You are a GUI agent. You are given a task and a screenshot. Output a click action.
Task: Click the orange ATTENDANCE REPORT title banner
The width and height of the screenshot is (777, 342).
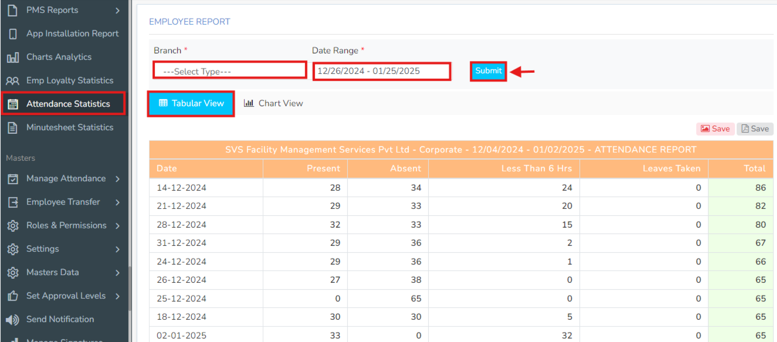461,150
